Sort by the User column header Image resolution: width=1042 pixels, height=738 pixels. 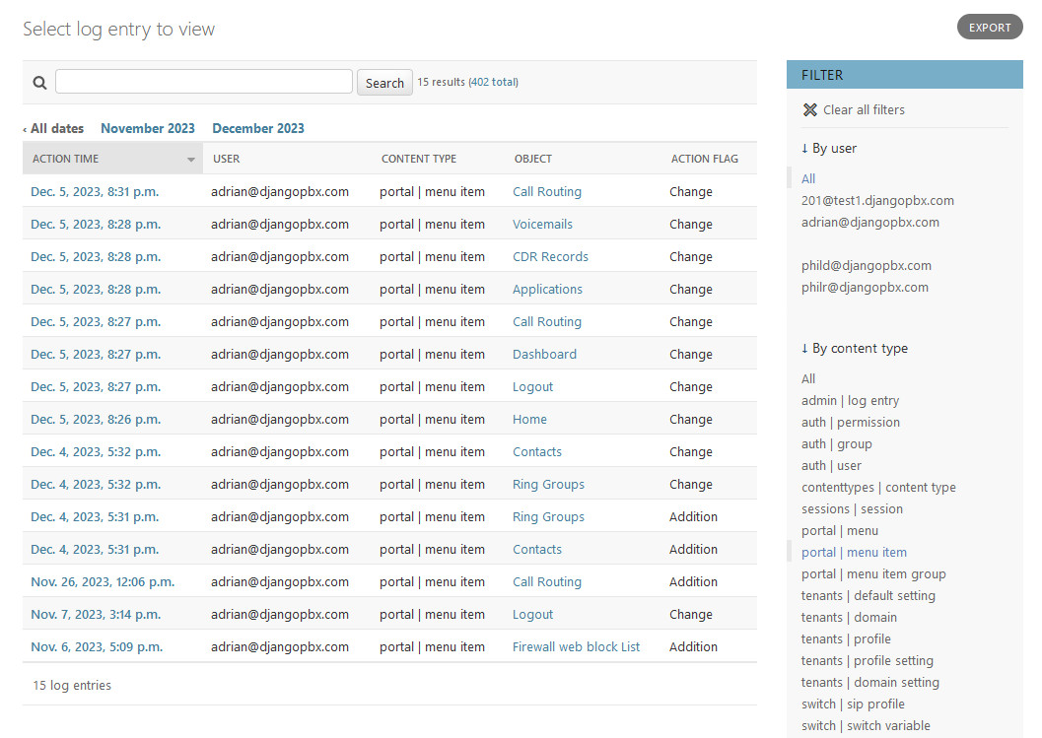point(227,159)
